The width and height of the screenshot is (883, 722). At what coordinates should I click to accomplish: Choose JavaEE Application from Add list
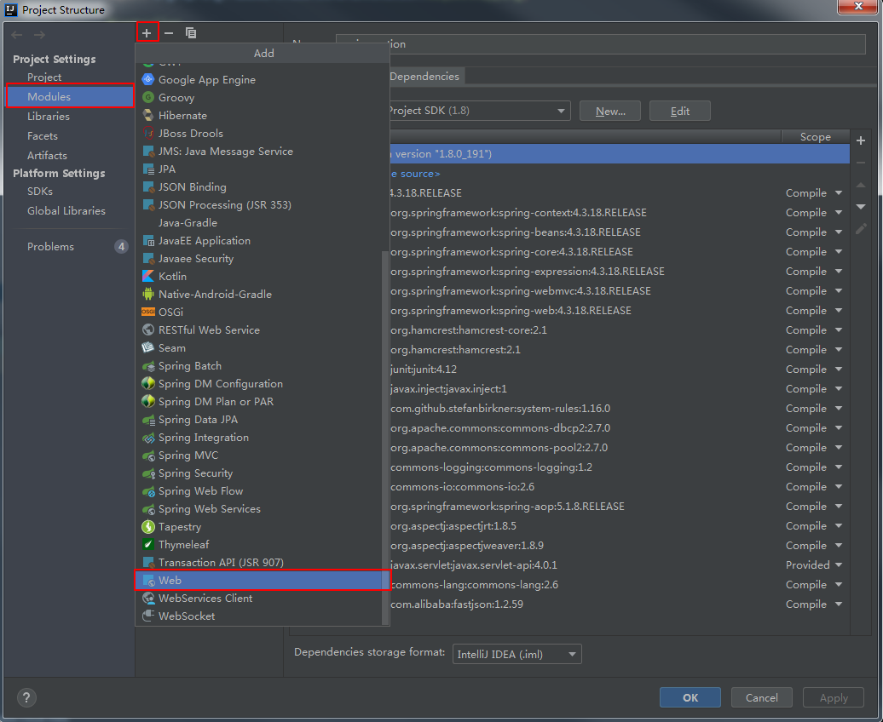point(259,241)
